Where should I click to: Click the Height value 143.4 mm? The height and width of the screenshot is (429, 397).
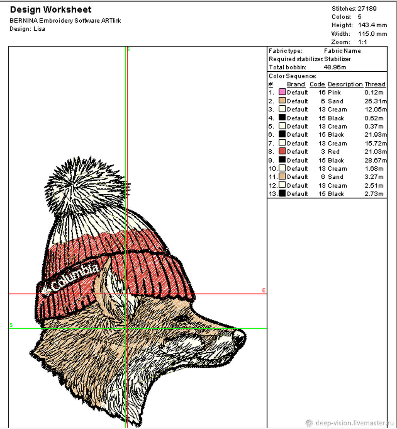point(372,25)
